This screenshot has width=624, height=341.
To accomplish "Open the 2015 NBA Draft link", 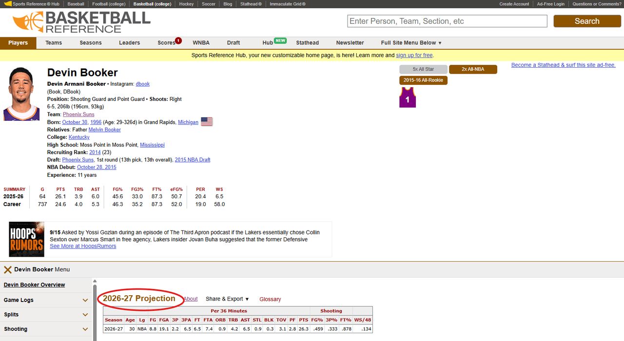I will point(193,160).
